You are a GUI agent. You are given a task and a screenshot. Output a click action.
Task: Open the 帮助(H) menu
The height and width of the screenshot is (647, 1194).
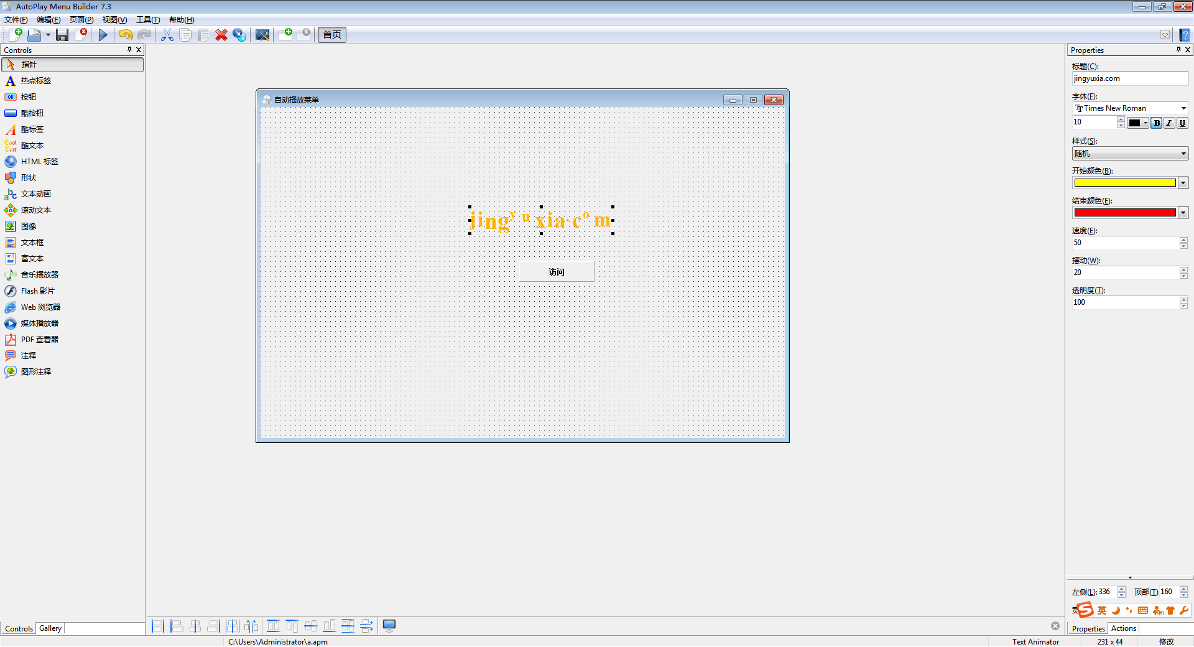[x=182, y=20]
